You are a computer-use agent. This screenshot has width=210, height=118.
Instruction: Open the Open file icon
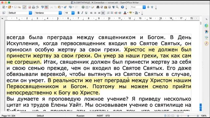[x=10, y=7]
